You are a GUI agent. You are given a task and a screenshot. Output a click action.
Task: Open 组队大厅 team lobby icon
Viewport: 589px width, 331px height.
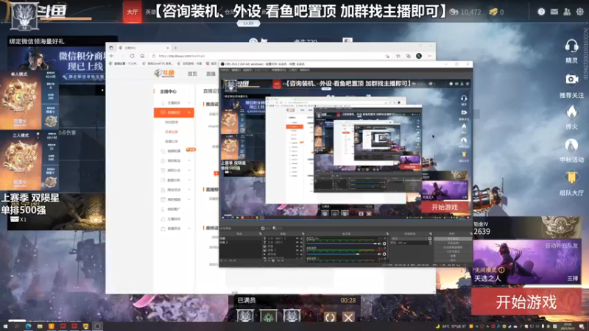pyautogui.click(x=571, y=183)
